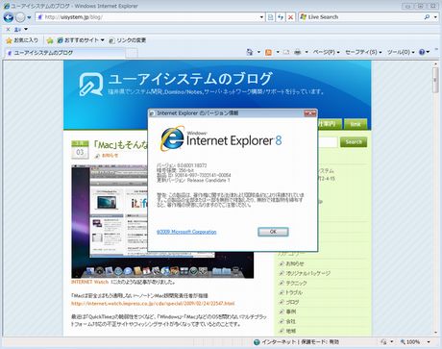Click the お知らせ tag under post title
This screenshot has height=349, width=442.
[110, 156]
